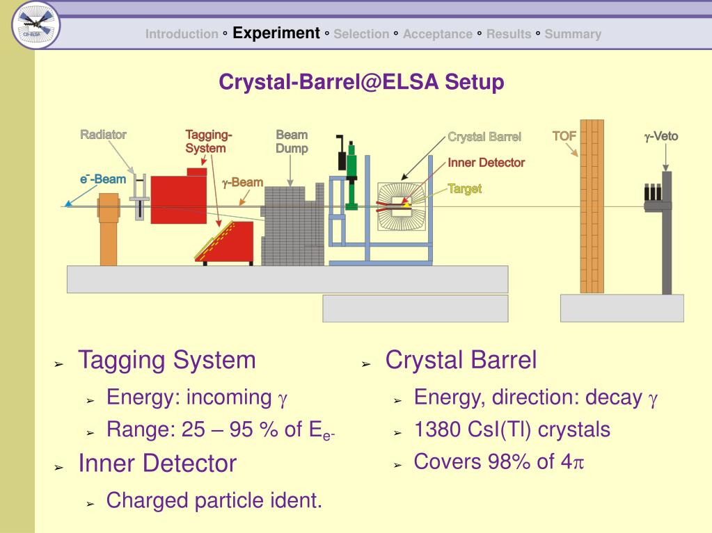Go to the Introduction section
The width and height of the screenshot is (712, 533).
(182, 34)
